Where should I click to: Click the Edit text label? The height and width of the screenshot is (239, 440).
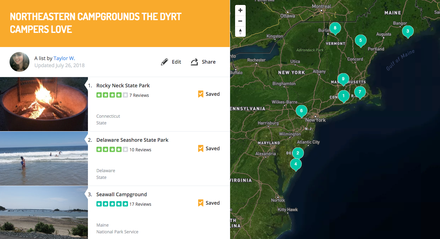177,62
